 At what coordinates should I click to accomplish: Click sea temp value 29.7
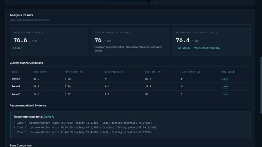(x=148, y=79)
